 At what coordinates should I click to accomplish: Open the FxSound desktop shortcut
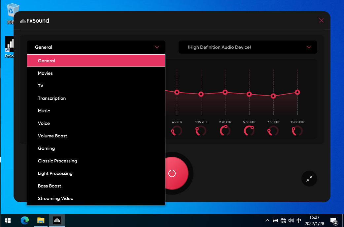[x=9, y=47]
